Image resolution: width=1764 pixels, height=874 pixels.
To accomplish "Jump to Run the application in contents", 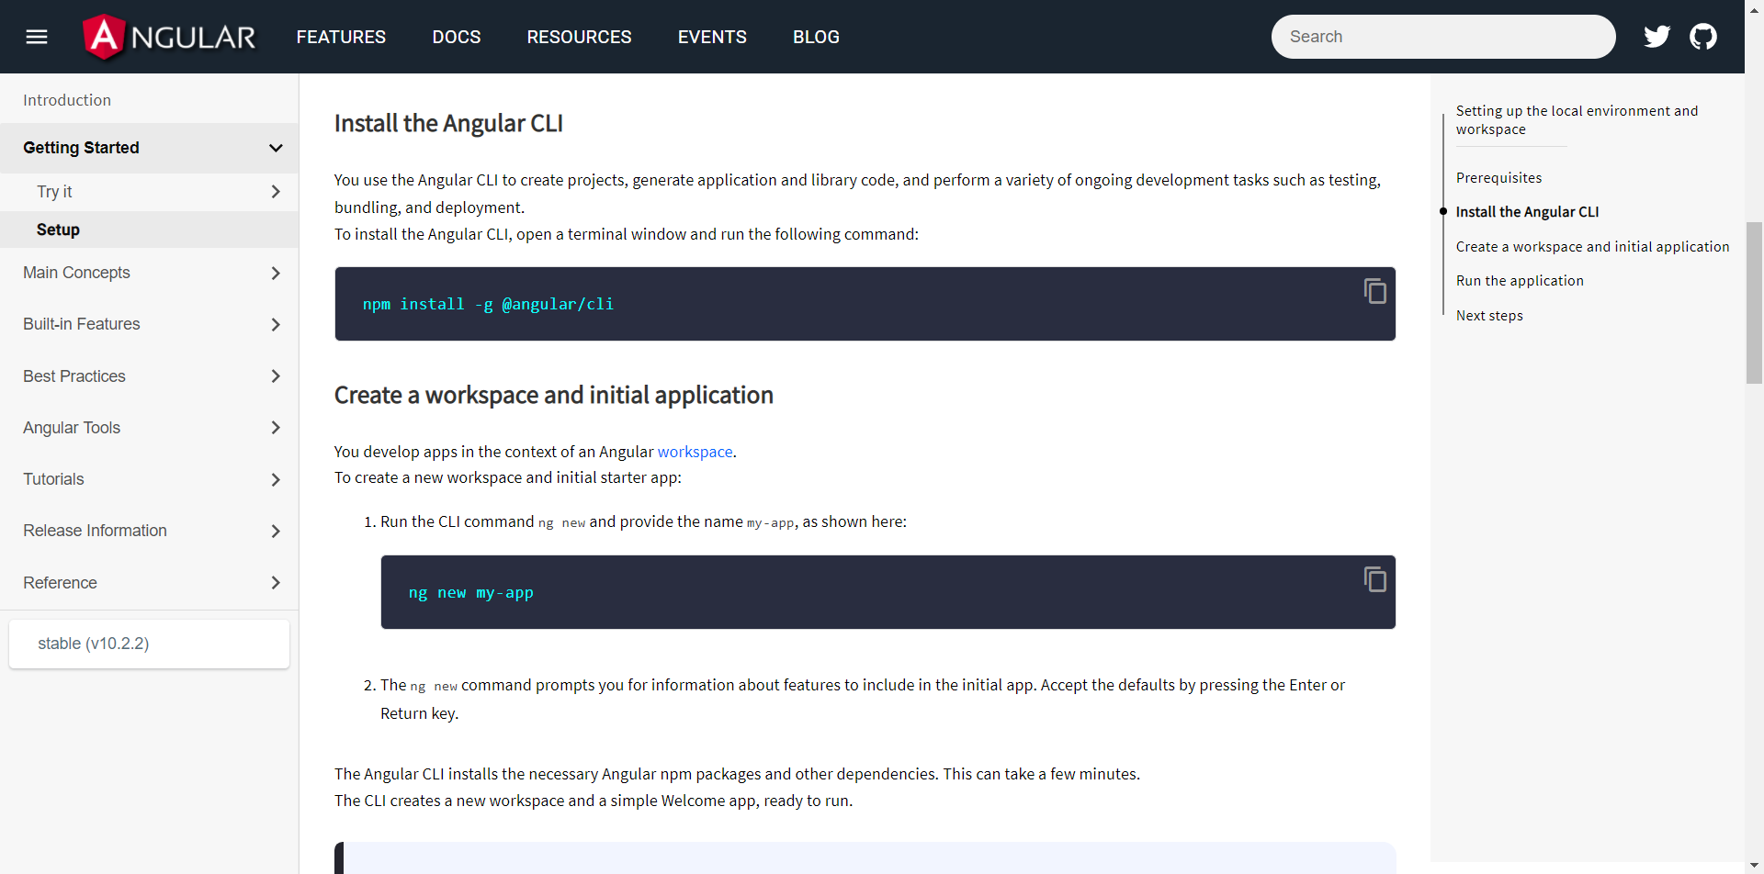I will (x=1520, y=281).
